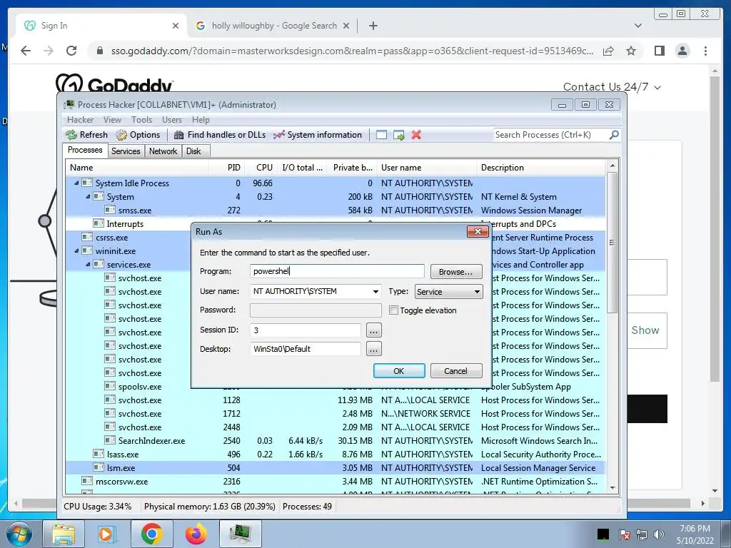The image size is (731, 548).
Task: Open Windows Explorer from the taskbar
Action: point(64,534)
